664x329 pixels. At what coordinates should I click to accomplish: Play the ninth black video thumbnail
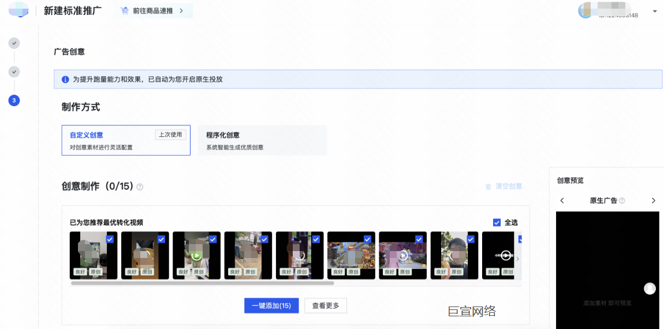[506, 255]
